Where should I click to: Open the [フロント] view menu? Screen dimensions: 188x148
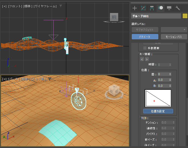pos(15,6)
